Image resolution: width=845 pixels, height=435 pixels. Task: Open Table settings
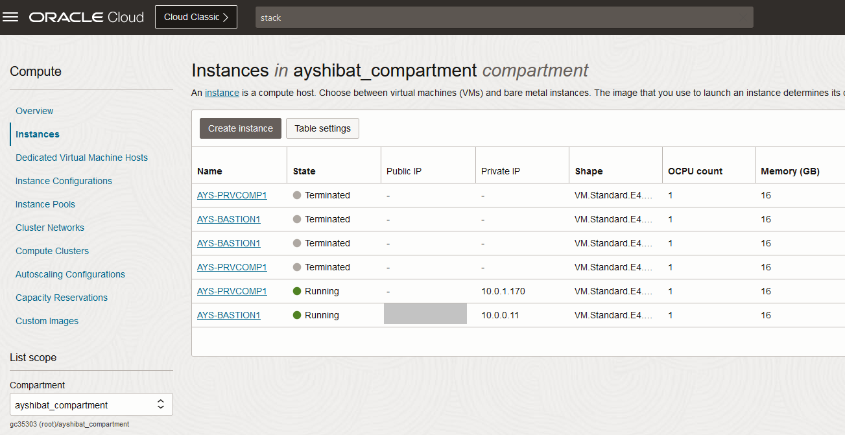pos(322,128)
